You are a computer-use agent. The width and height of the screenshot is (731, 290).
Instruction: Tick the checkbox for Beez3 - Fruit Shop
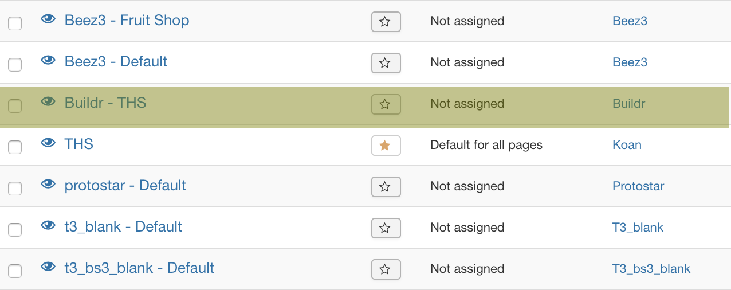(x=15, y=23)
